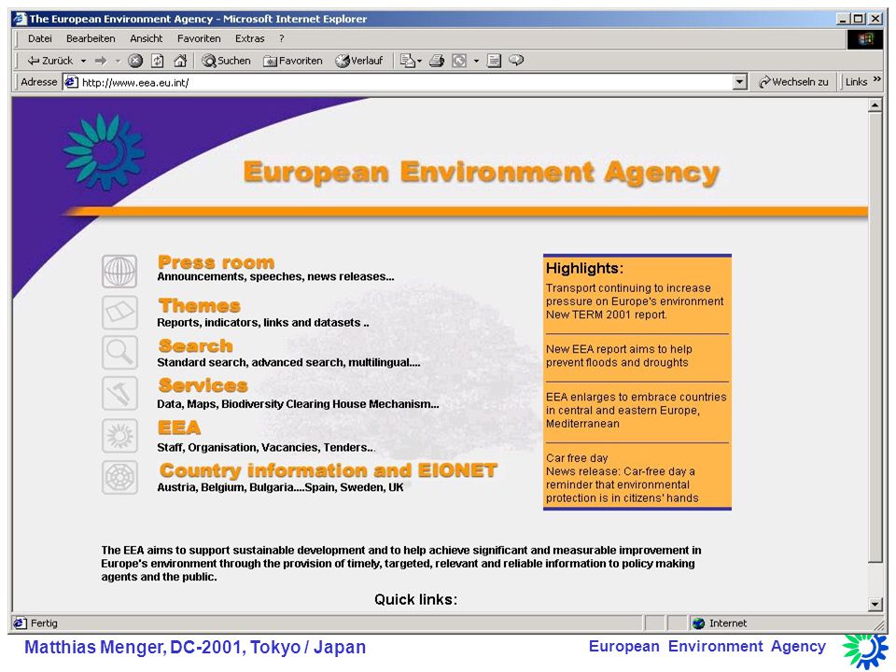Read Transport TERM 2001 report highlight
This screenshot has width=896, height=672.
pos(635,301)
